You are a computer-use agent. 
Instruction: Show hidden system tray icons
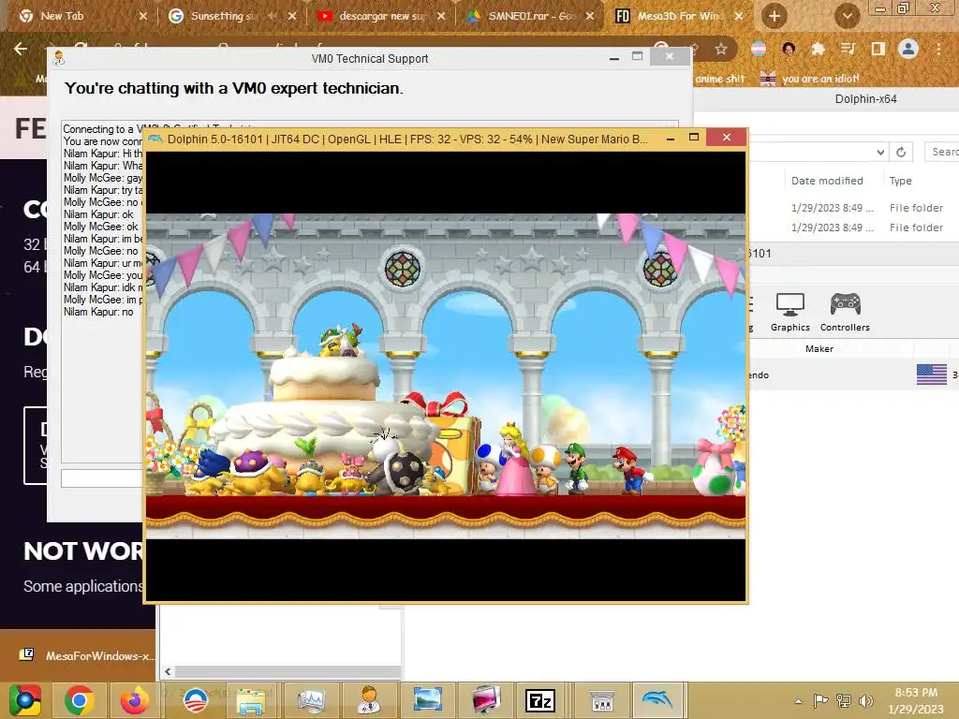(x=798, y=700)
